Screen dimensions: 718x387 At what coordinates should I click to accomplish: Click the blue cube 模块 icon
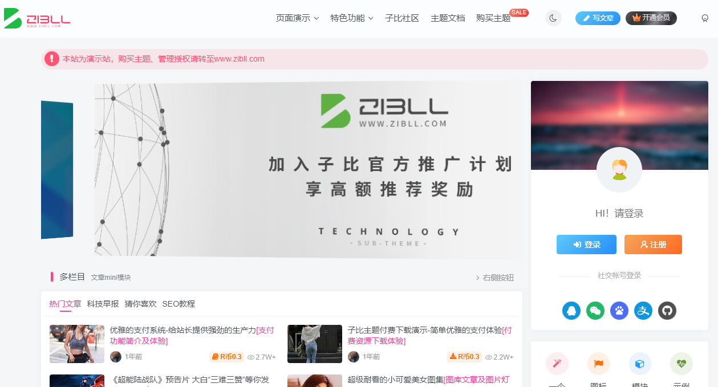pyautogui.click(x=640, y=364)
